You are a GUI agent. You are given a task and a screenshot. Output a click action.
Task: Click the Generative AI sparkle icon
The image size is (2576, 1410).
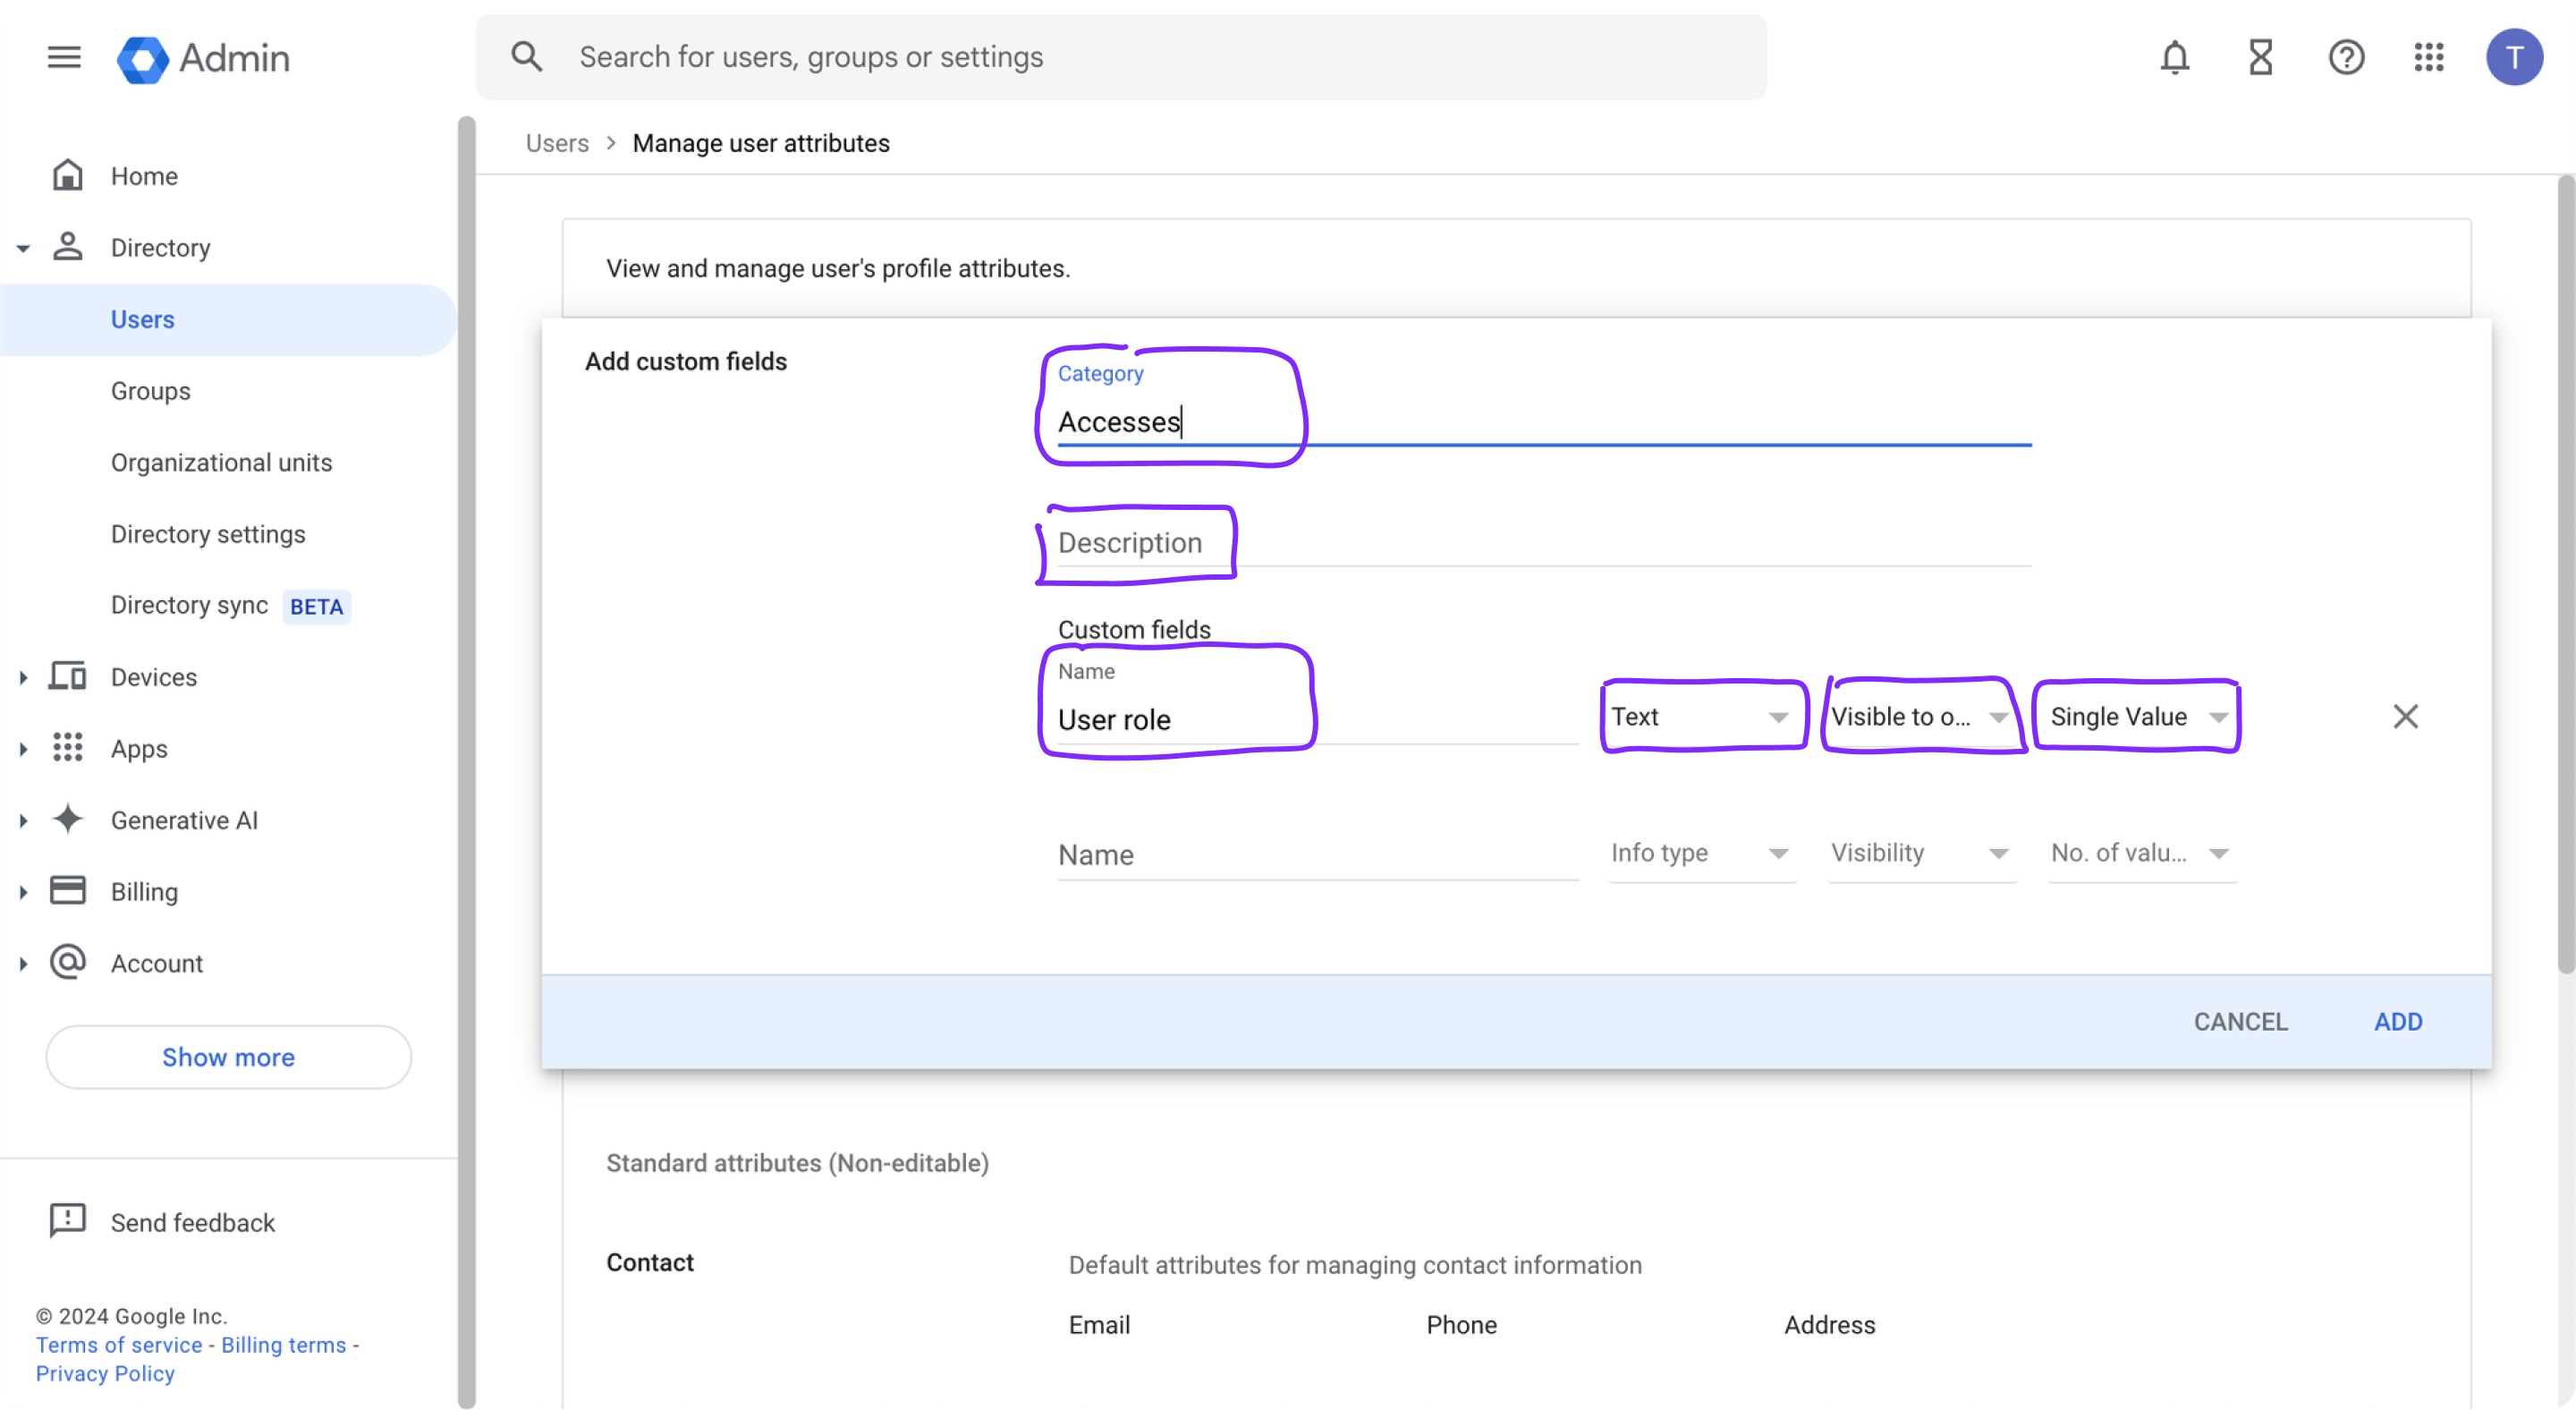[x=67, y=819]
